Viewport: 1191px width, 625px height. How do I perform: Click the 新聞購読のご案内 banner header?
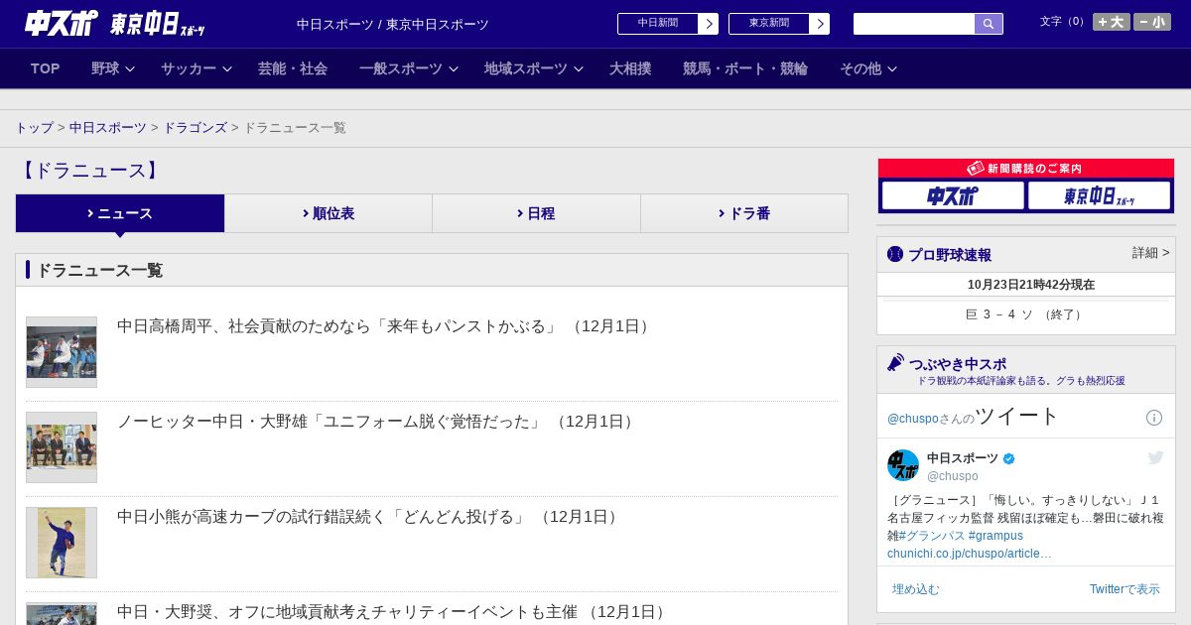point(1026,169)
